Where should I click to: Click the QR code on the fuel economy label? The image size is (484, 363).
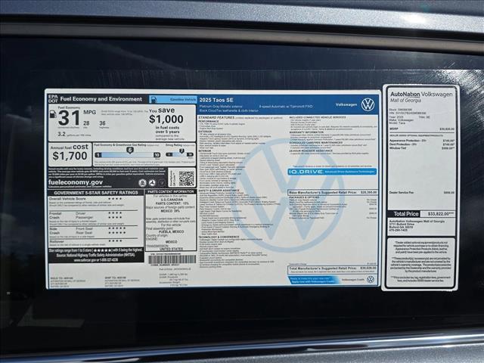click(187, 178)
